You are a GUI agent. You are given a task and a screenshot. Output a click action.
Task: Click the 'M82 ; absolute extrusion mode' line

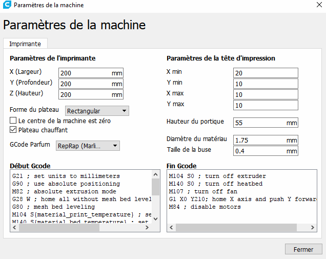click(x=64, y=191)
